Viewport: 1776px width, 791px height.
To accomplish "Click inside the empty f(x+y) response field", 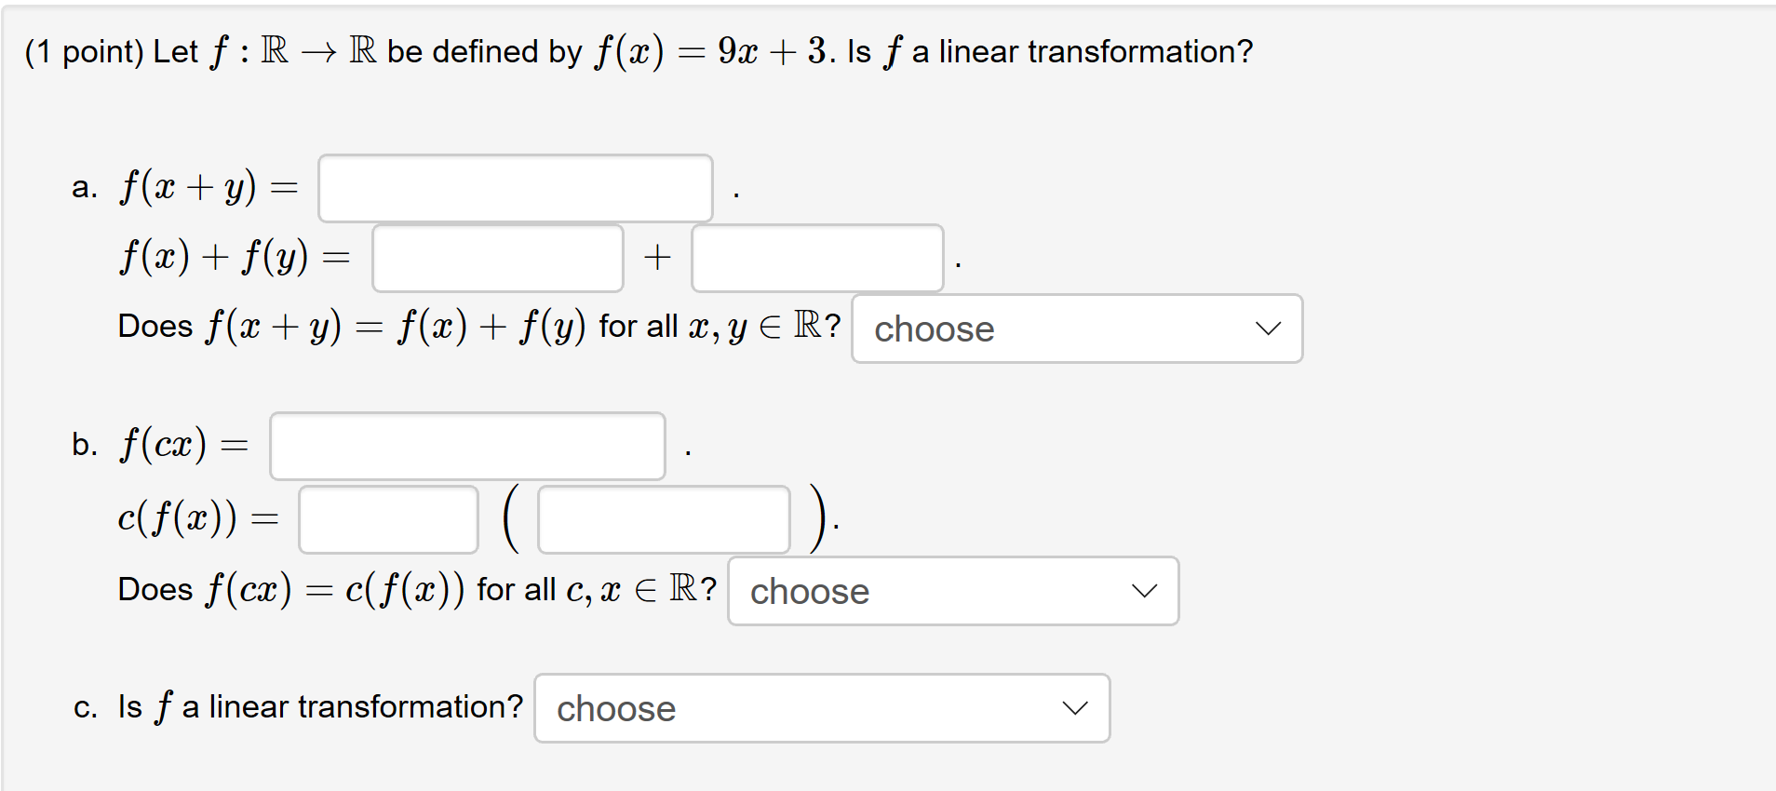I will point(515,187).
